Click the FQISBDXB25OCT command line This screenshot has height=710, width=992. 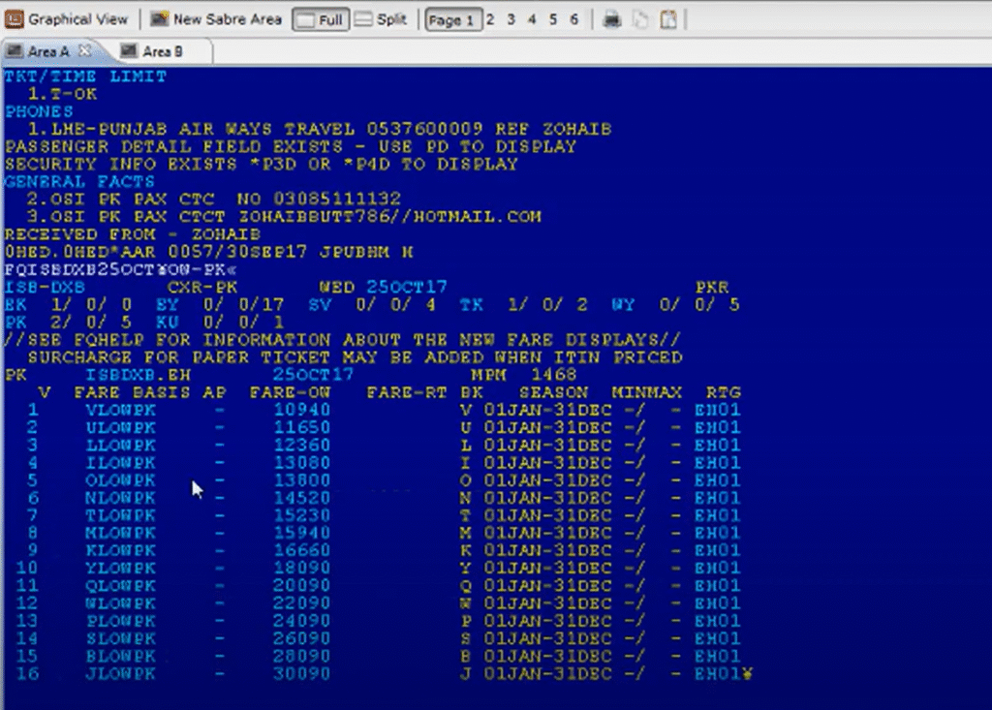coord(120,270)
